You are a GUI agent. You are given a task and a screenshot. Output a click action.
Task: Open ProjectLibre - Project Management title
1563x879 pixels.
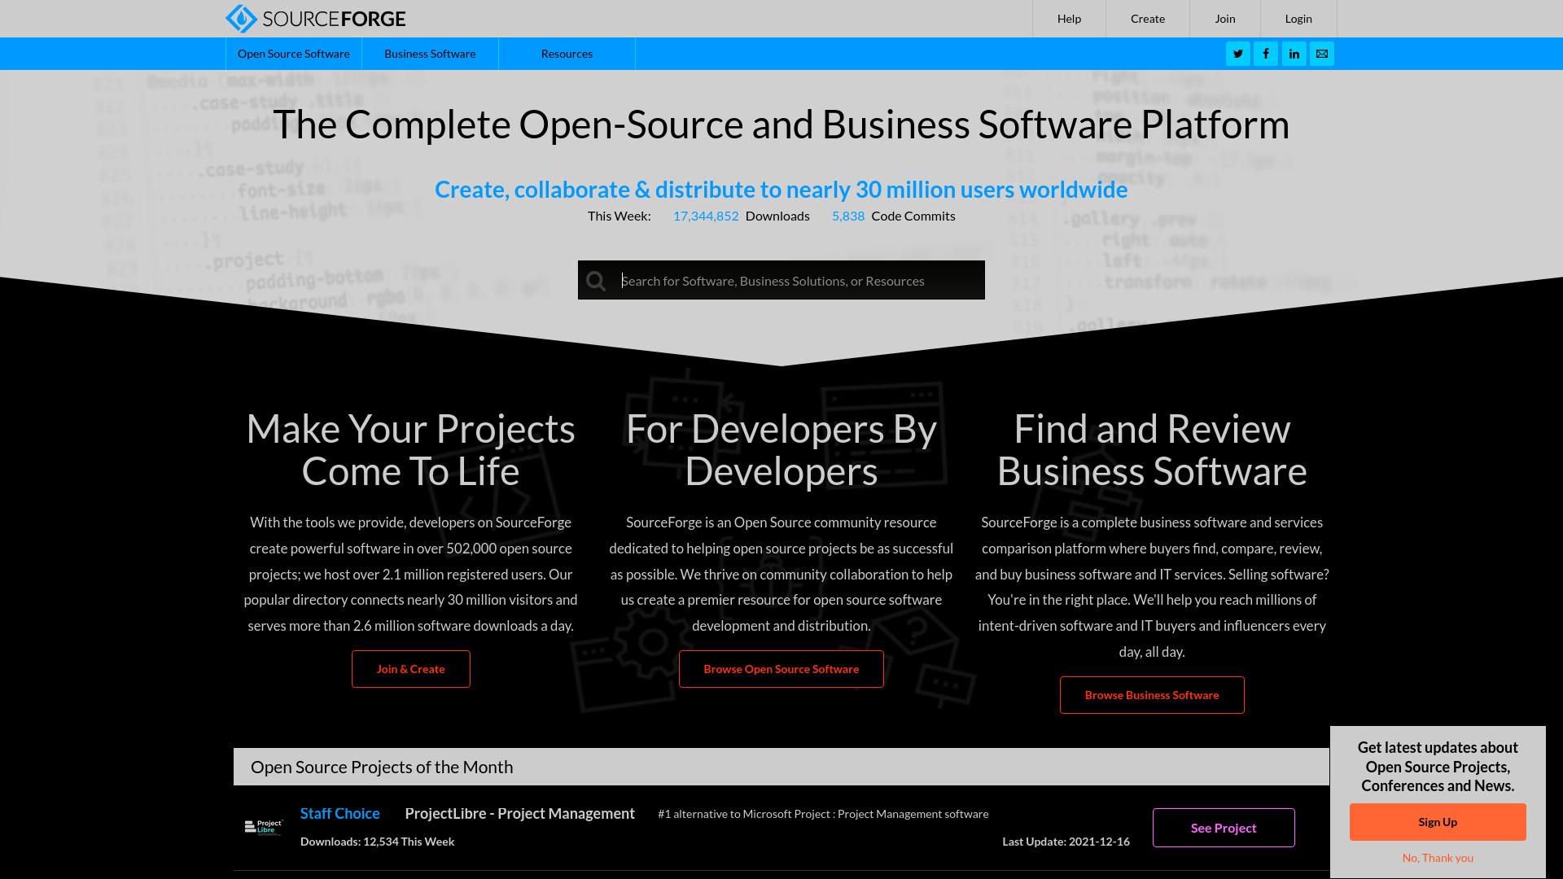[519, 814]
